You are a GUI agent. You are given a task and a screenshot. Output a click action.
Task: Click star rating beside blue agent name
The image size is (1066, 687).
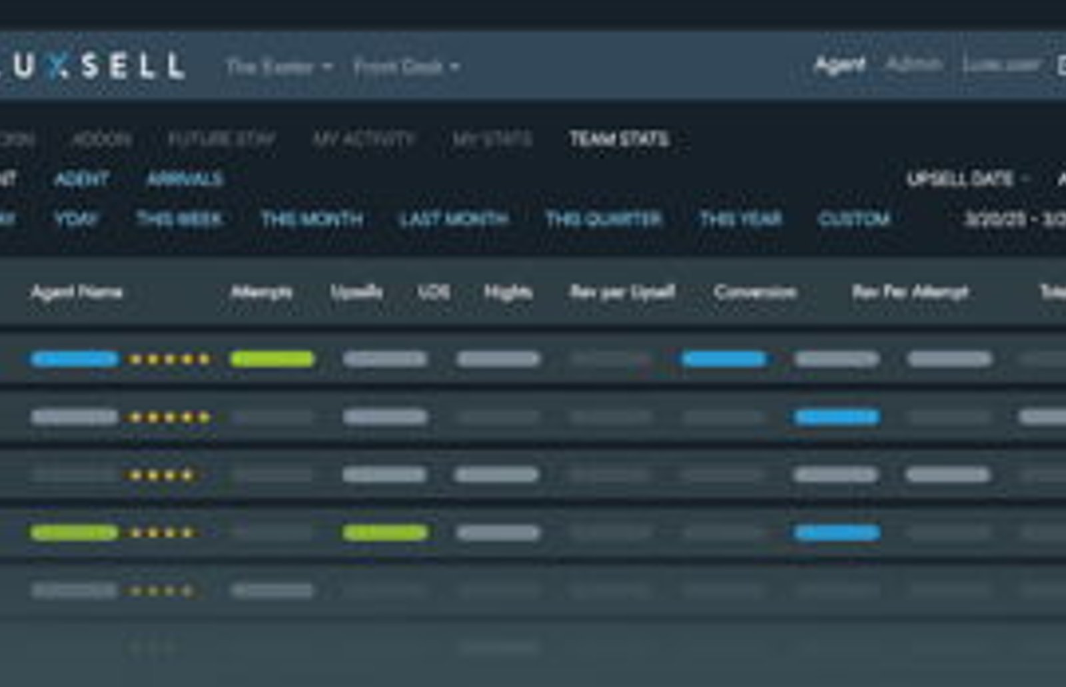click(170, 359)
